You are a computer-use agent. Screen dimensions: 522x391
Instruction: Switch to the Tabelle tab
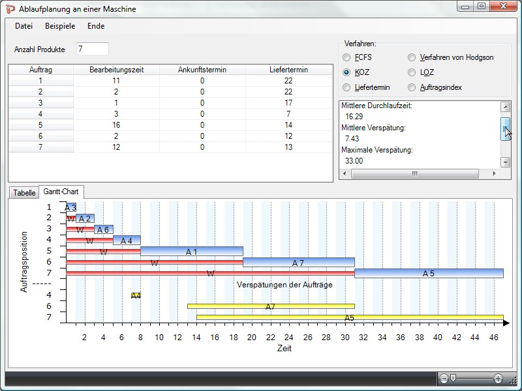point(24,192)
